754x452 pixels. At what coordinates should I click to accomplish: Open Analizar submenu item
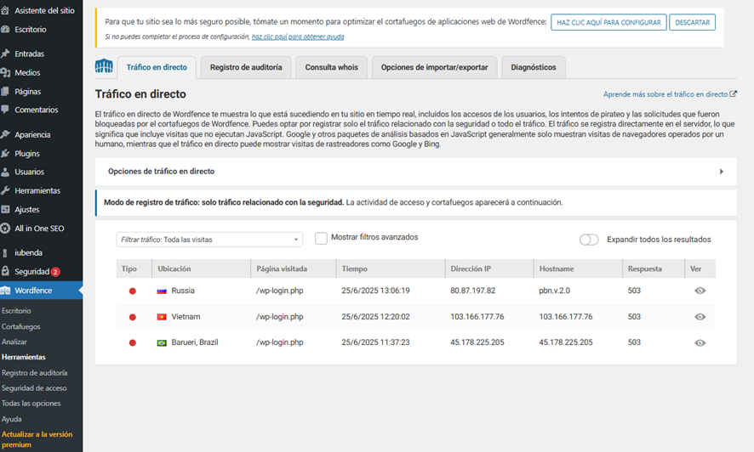[14, 342]
